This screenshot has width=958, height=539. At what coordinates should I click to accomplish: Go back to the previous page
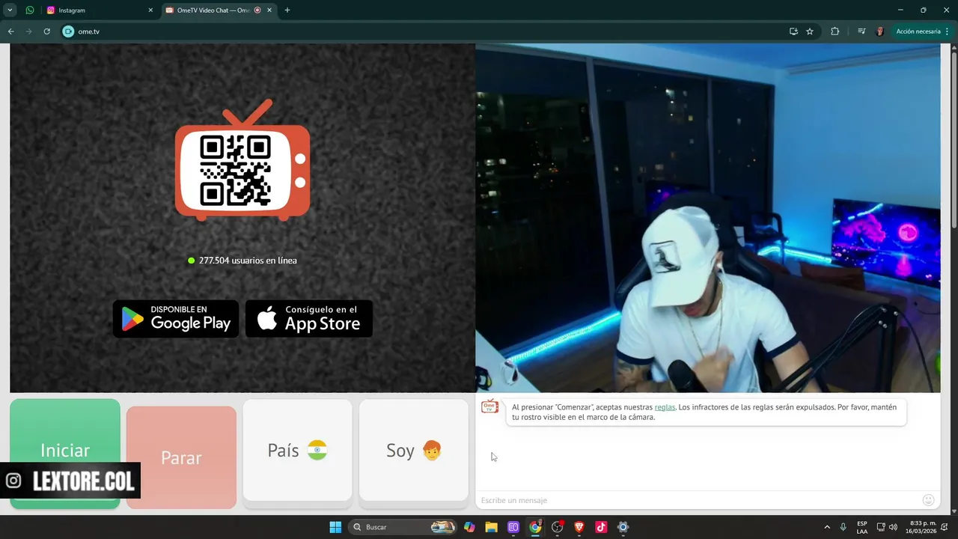pyautogui.click(x=10, y=31)
